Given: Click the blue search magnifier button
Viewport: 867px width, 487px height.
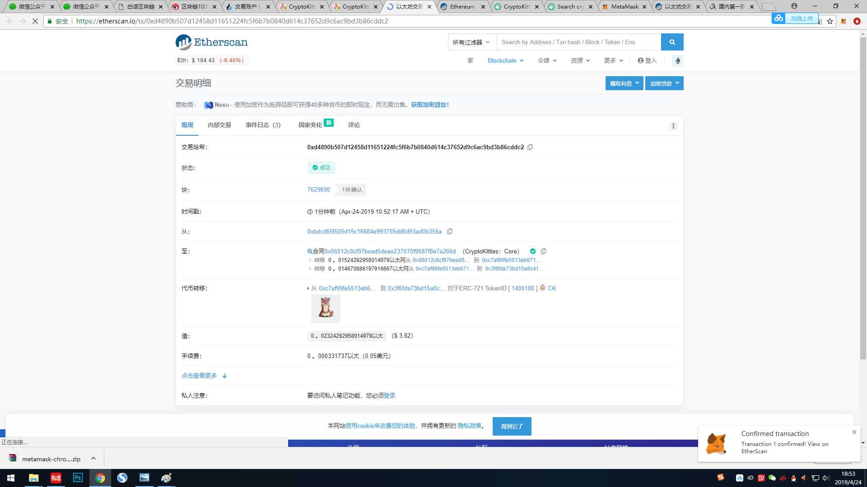Looking at the screenshot, I should pyautogui.click(x=672, y=42).
